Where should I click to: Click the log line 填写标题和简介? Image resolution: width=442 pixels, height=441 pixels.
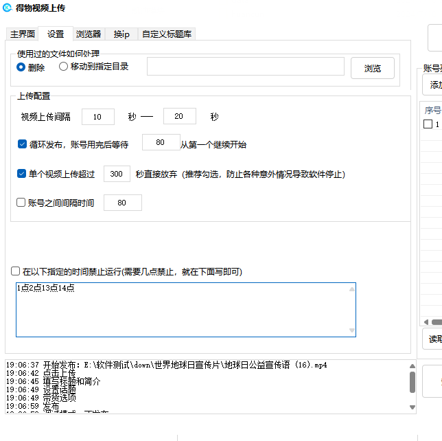click(54, 381)
